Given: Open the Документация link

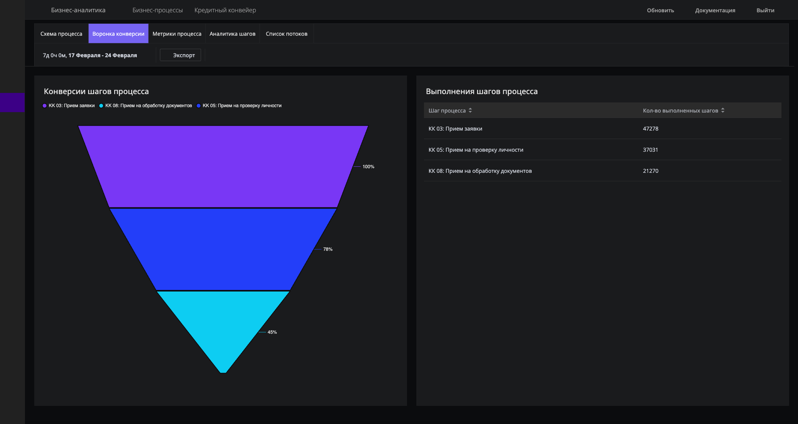Looking at the screenshot, I should click(x=715, y=10).
